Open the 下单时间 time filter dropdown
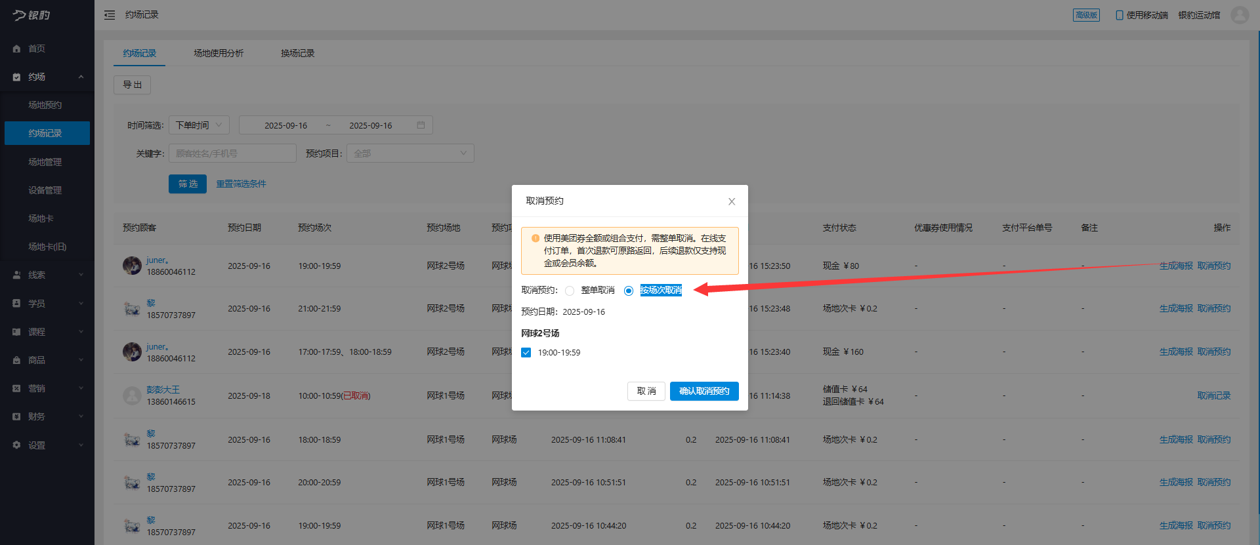 pos(199,125)
